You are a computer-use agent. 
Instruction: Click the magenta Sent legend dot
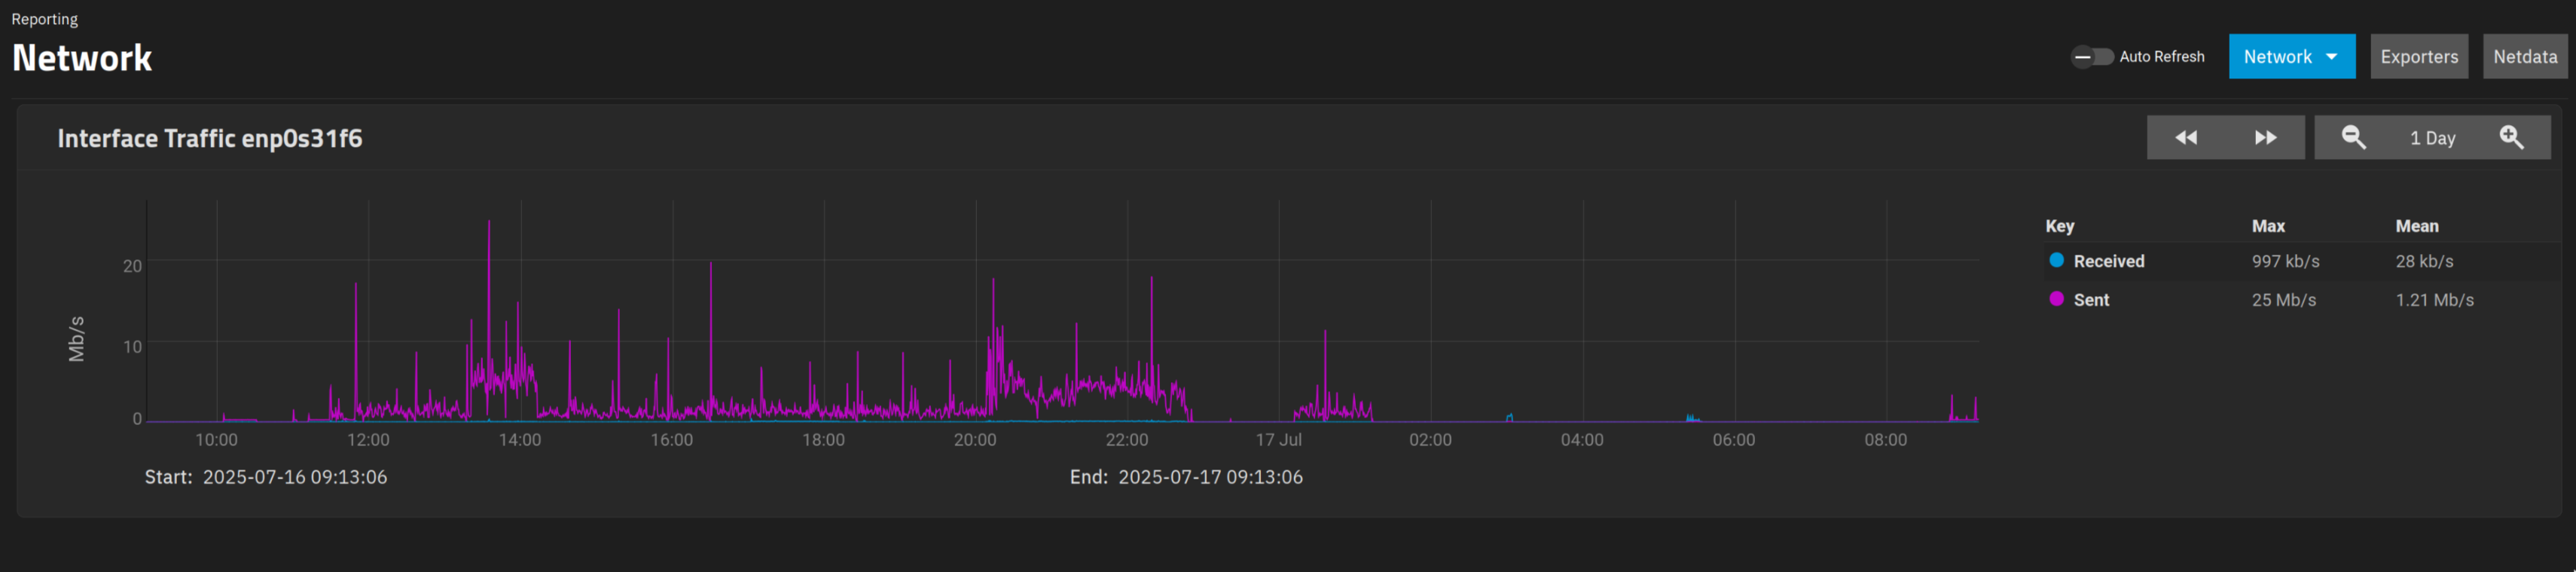click(2056, 299)
